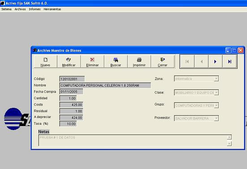Click the A depreciar label
Viewport: 247px width, 169px height.
[x=43, y=117]
